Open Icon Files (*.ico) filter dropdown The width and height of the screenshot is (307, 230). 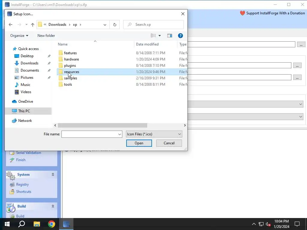click(x=154, y=134)
